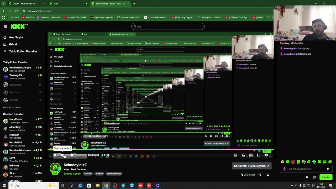Screen dimensions: 336x189
Task: Click the Kick logo
Action: click(19, 26)
